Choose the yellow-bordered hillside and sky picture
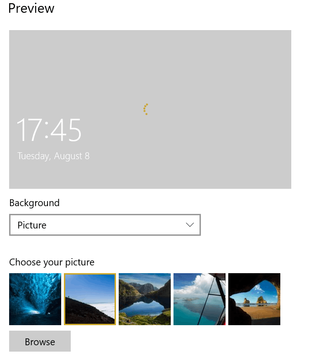Viewport: 331px width, 358px height. [x=90, y=299]
